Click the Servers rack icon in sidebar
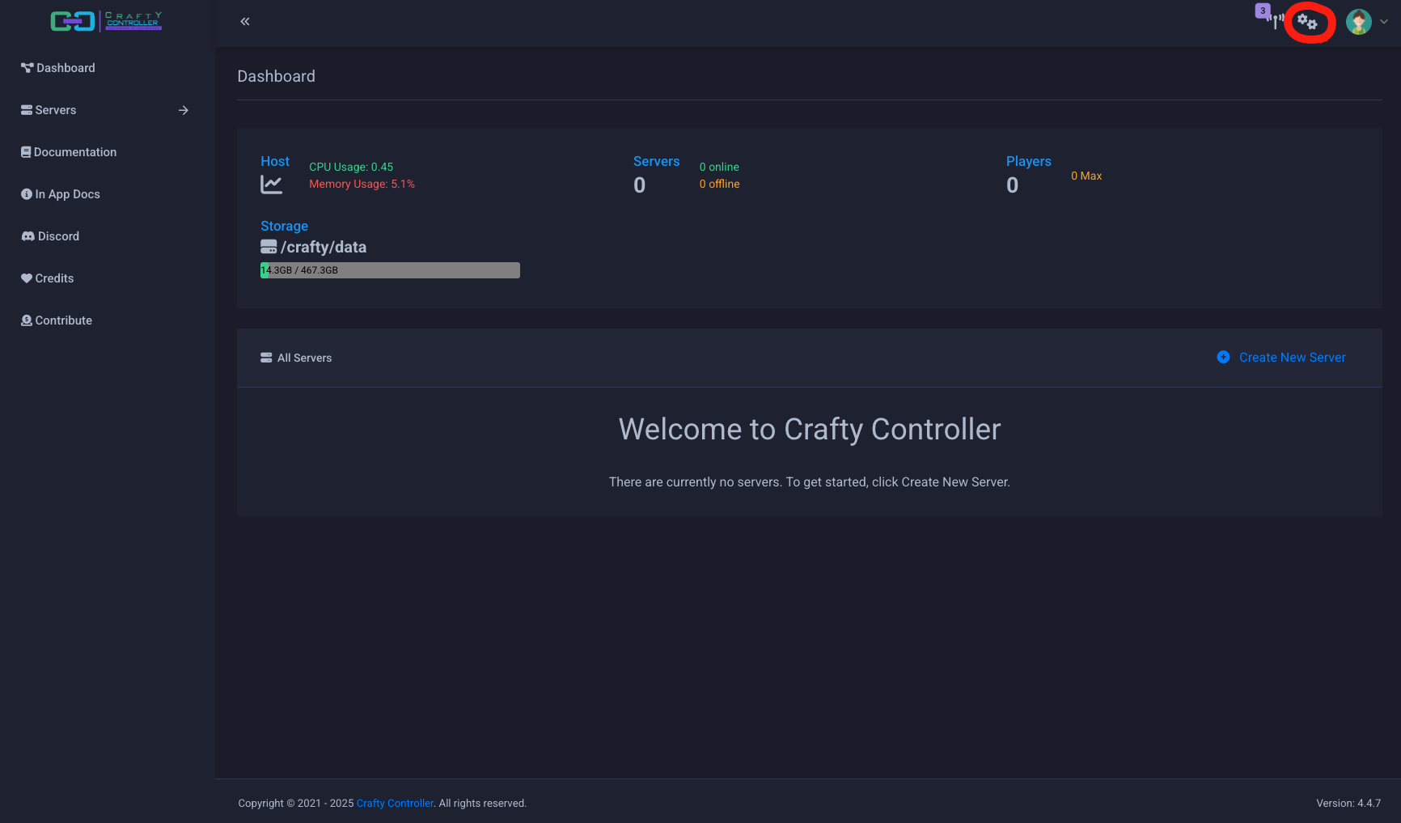The image size is (1401, 823). (x=27, y=109)
